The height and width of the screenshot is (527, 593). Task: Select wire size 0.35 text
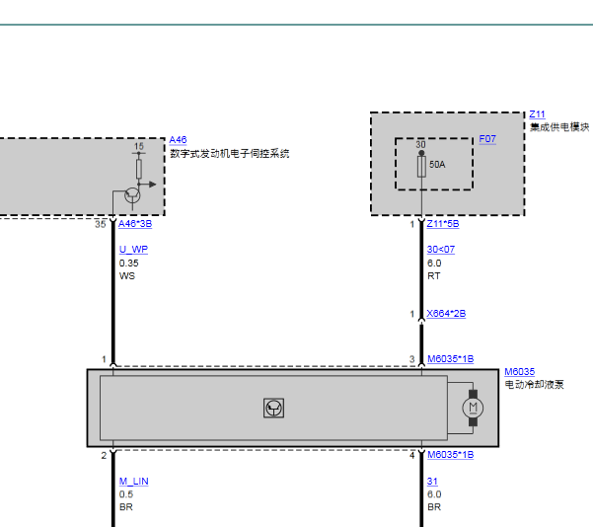(x=128, y=263)
